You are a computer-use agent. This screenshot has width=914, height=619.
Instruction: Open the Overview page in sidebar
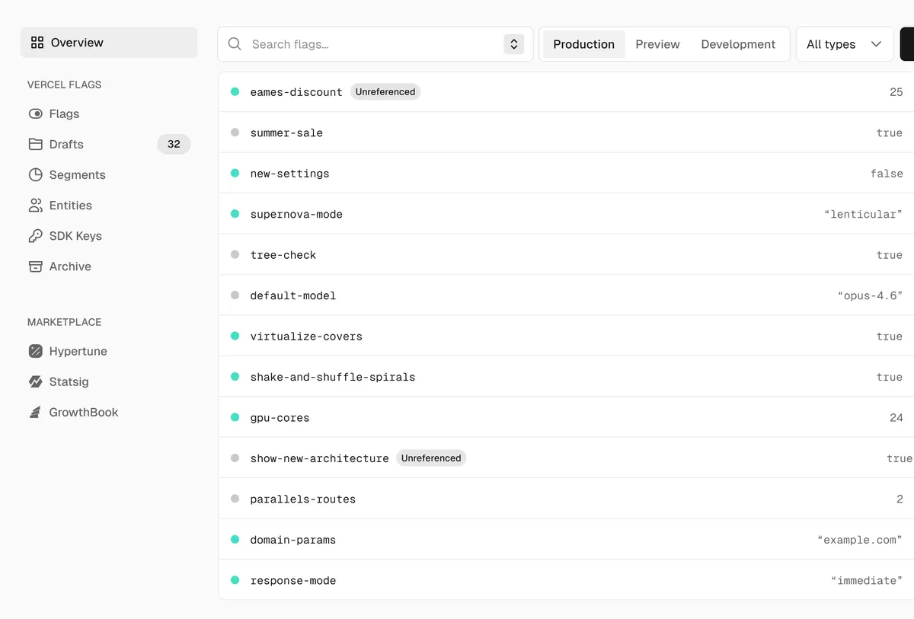click(109, 43)
